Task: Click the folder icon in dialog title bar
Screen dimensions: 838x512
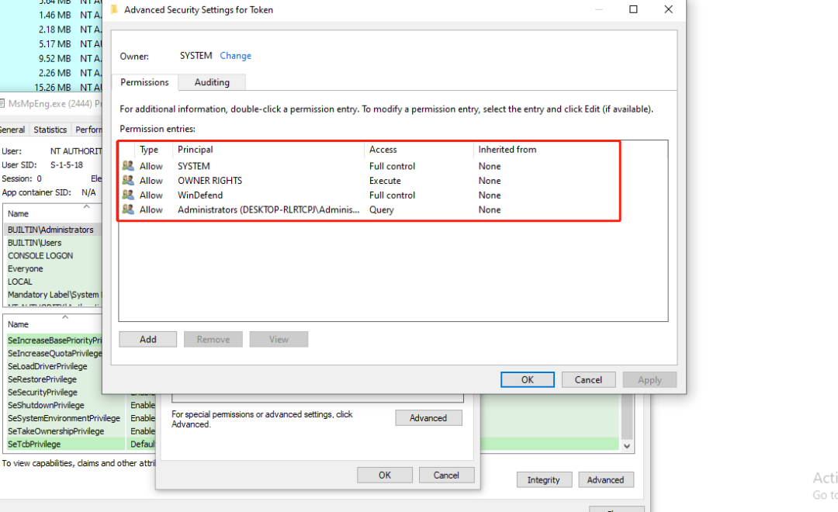Action: (x=114, y=9)
